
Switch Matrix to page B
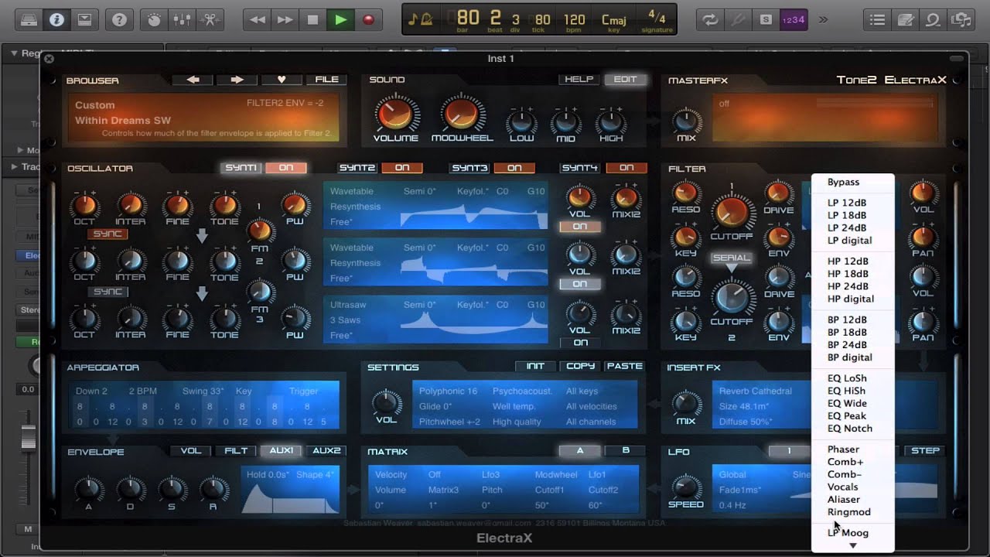(626, 451)
